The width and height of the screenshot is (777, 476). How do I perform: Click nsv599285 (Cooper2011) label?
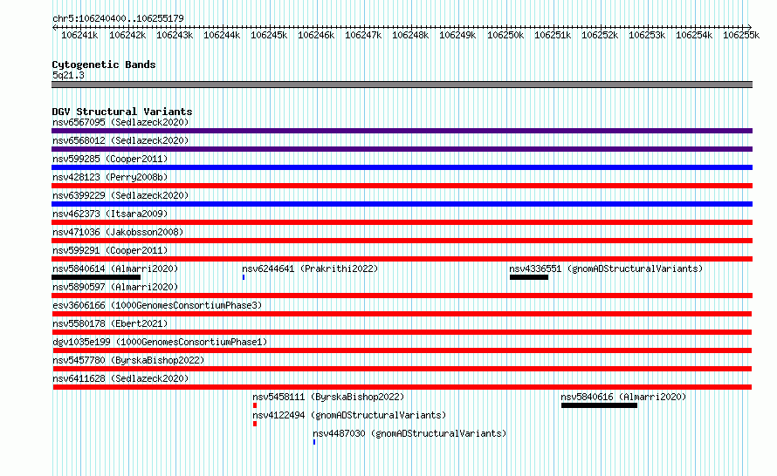tap(110, 159)
